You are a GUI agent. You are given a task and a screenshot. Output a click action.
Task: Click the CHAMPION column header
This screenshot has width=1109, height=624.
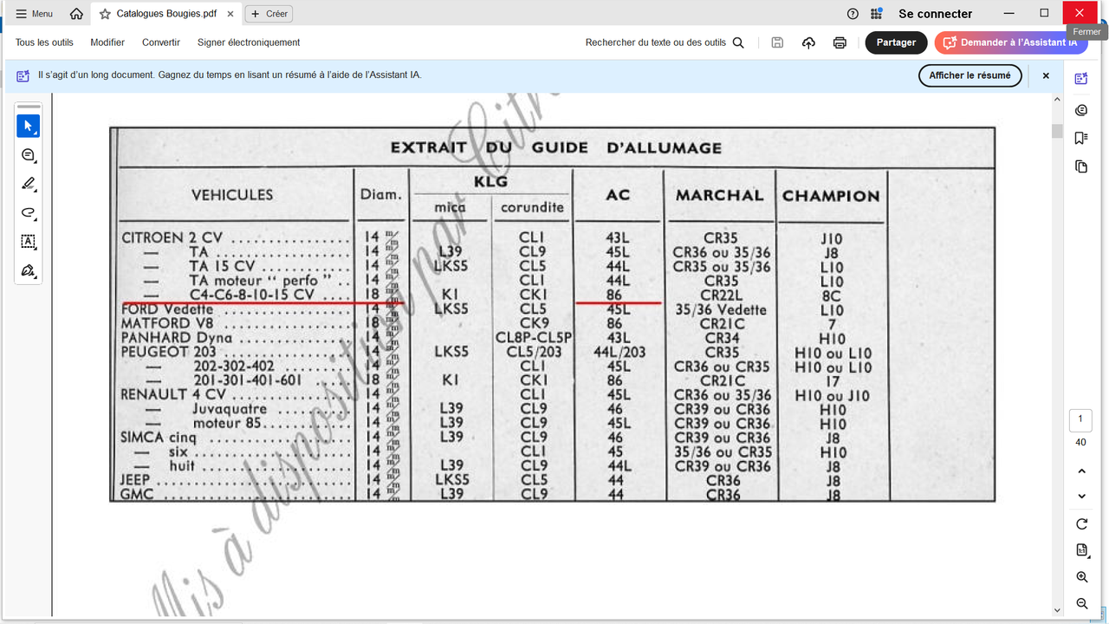(831, 196)
